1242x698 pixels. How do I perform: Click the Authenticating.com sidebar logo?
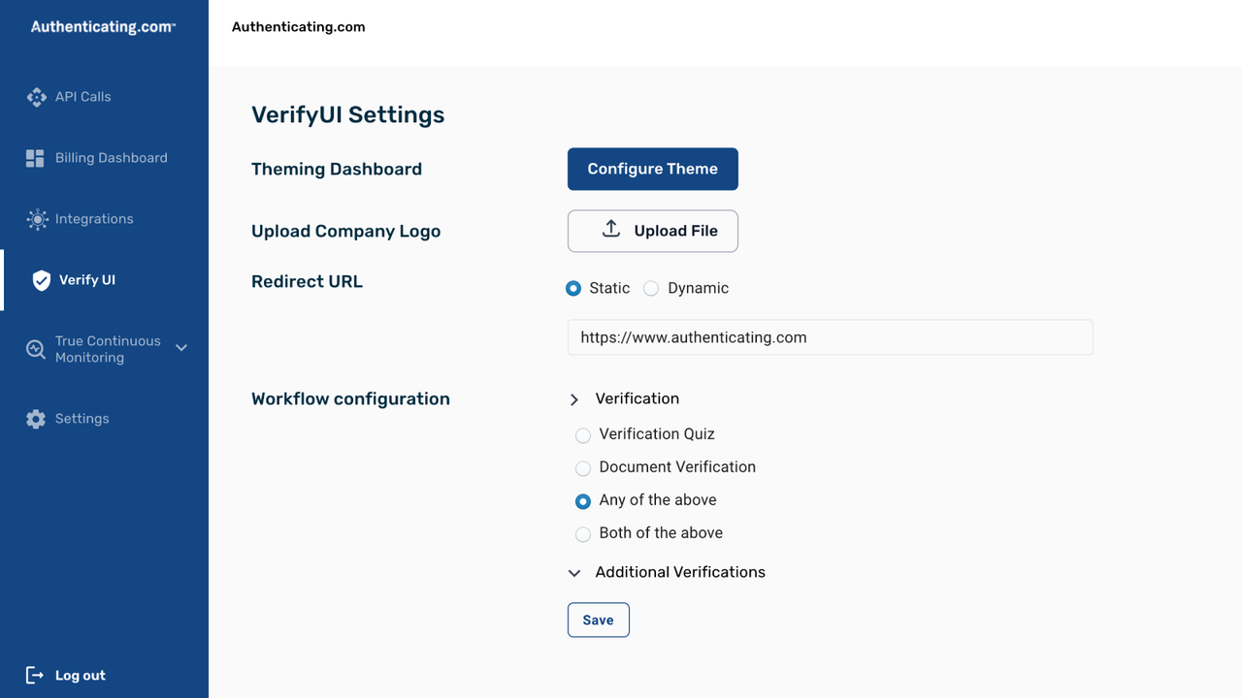click(x=103, y=27)
